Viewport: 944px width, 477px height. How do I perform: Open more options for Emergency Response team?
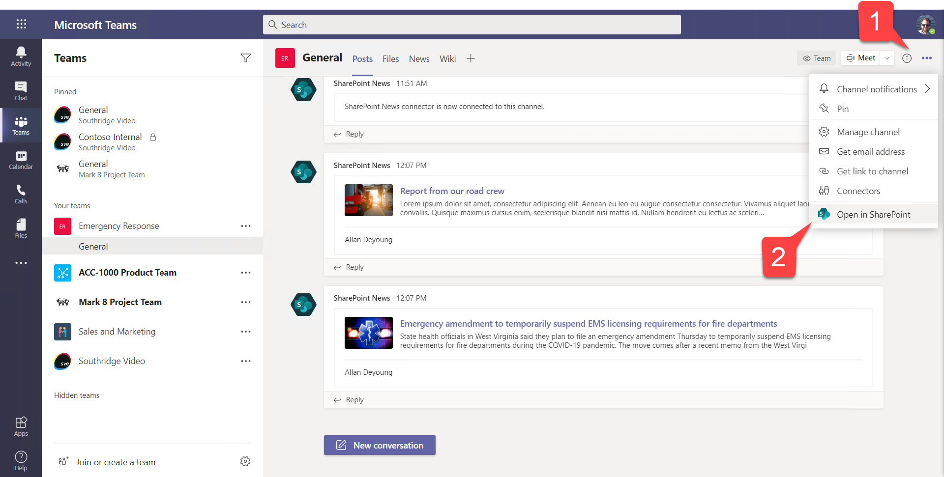pos(246,226)
